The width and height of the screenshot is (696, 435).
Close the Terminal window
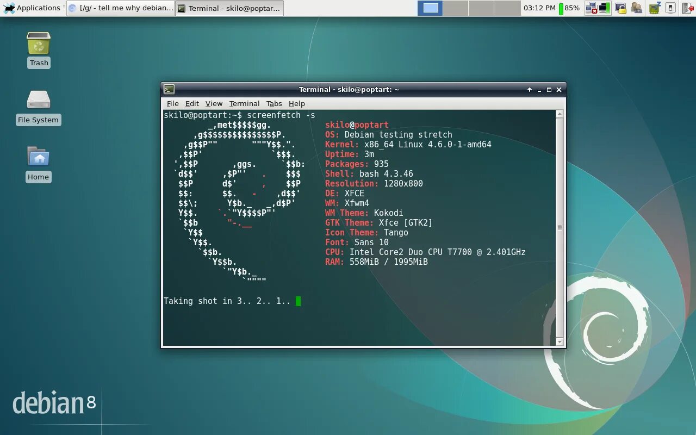558,90
